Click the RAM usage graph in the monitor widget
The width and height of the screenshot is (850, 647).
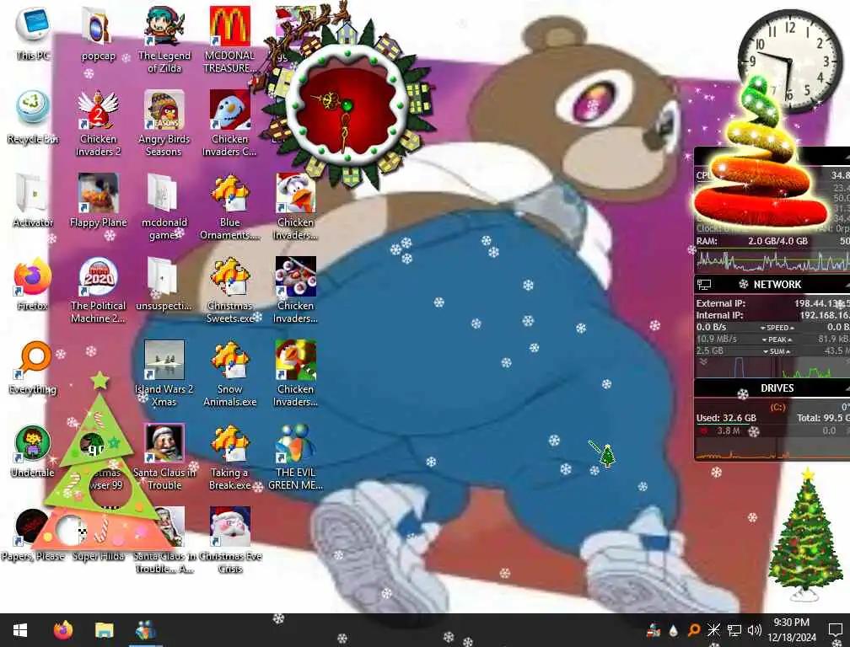[772, 260]
